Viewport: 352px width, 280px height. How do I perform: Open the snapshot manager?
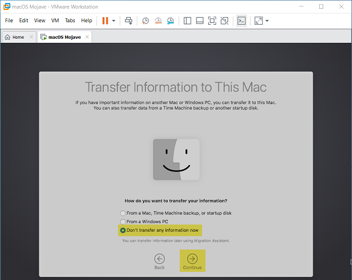(x=170, y=21)
